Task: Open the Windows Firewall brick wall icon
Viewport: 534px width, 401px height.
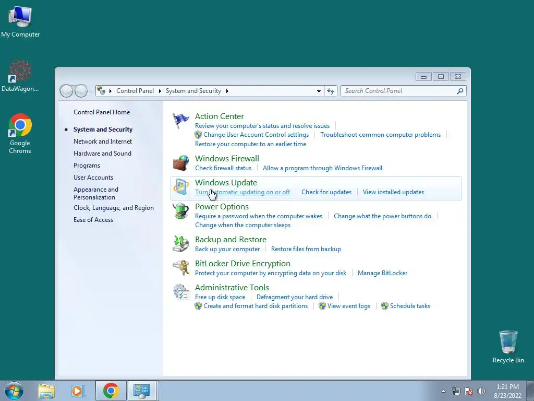Action: [x=181, y=163]
